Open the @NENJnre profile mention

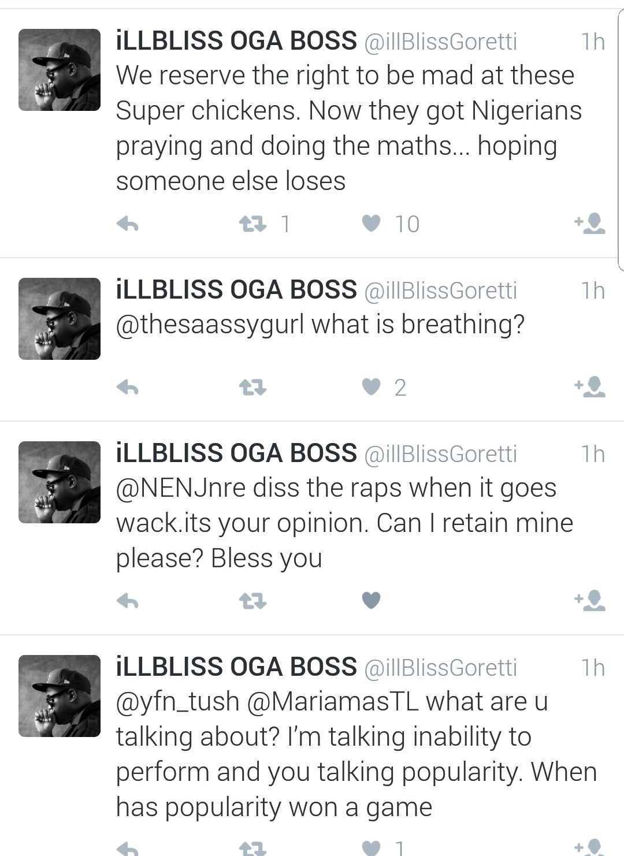[181, 488]
